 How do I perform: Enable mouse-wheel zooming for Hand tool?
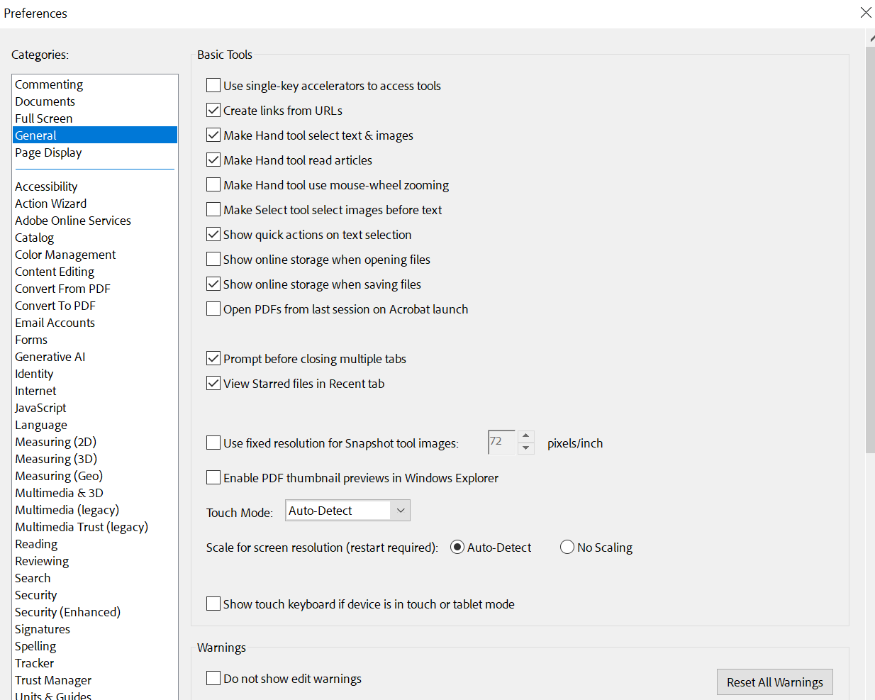point(213,184)
